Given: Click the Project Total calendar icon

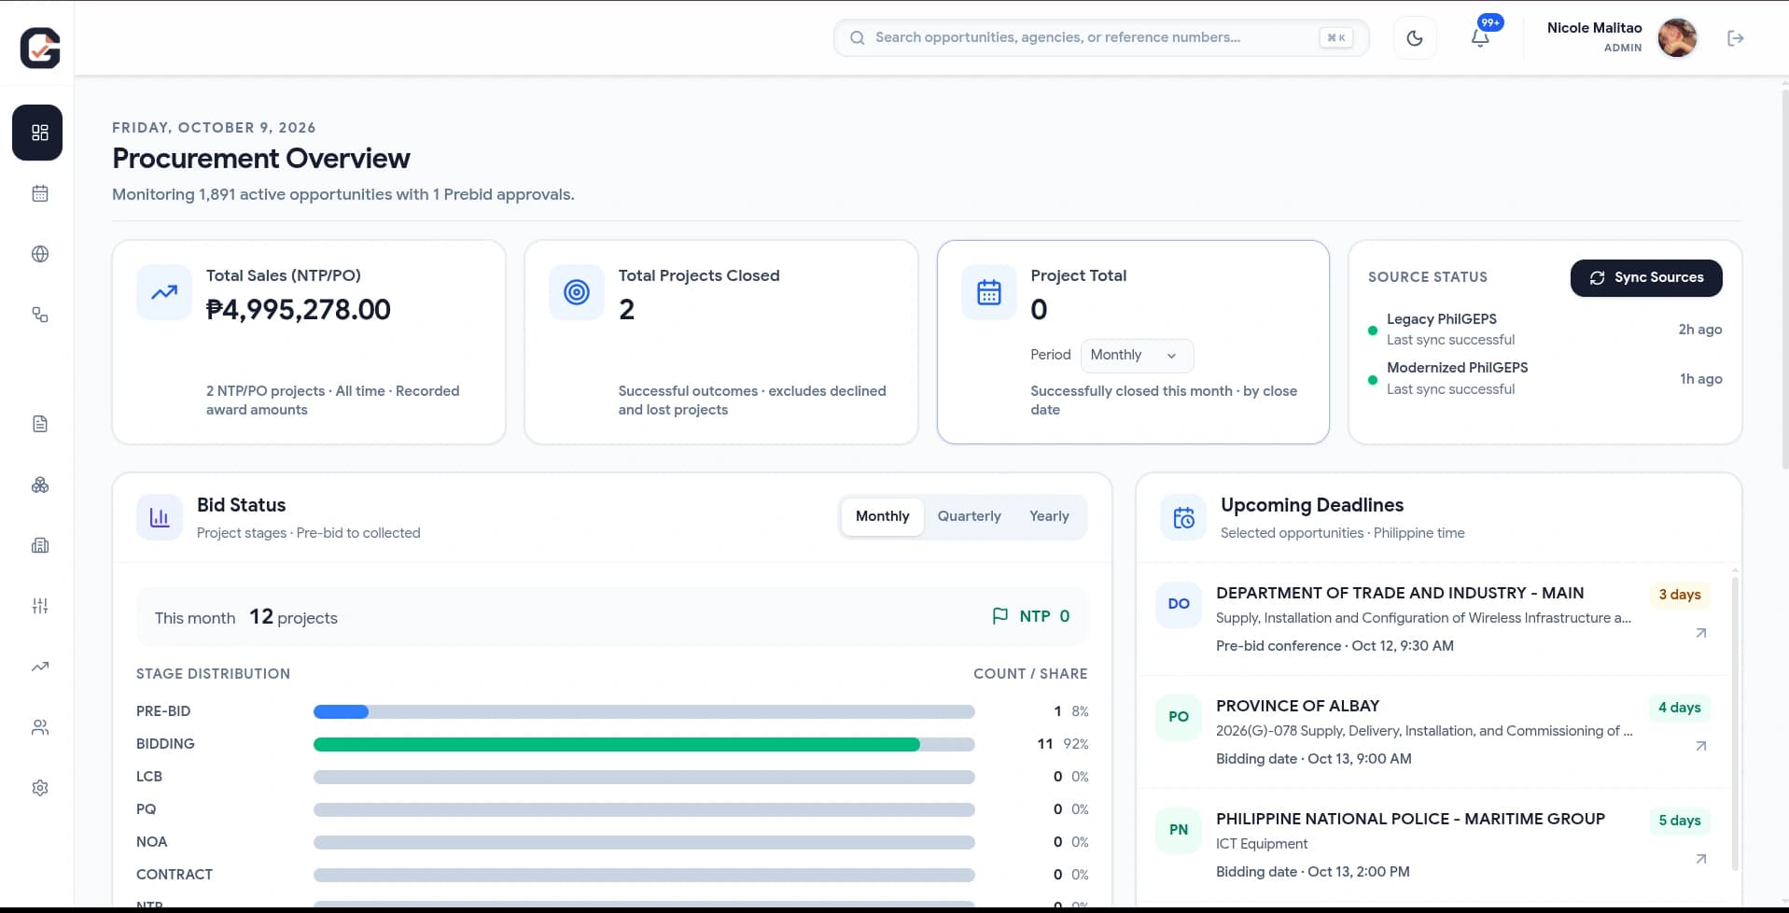Looking at the screenshot, I should tap(989, 292).
